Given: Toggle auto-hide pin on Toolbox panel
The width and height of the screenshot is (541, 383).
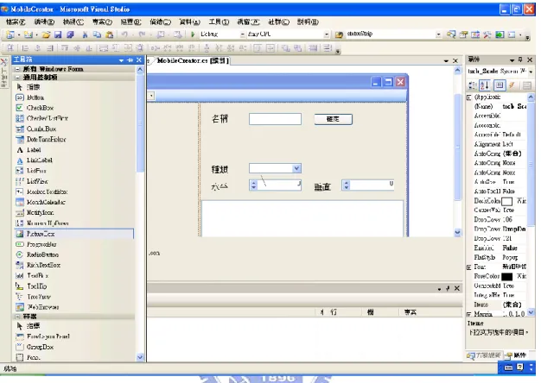Looking at the screenshot, I should click(130, 60).
